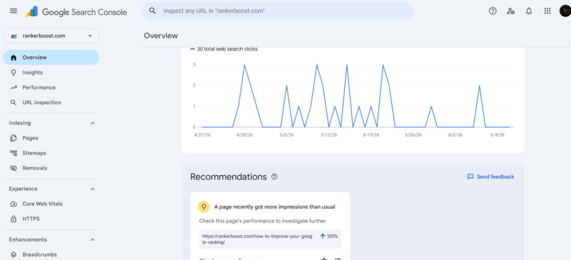
Task: Click the yellow lightbulb recommendation icon
Action: 204,207
